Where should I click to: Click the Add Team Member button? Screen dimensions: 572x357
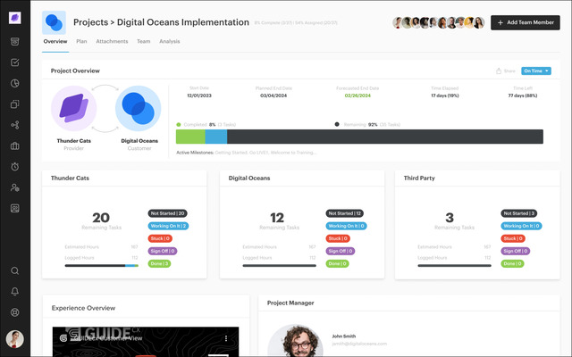pyautogui.click(x=526, y=22)
